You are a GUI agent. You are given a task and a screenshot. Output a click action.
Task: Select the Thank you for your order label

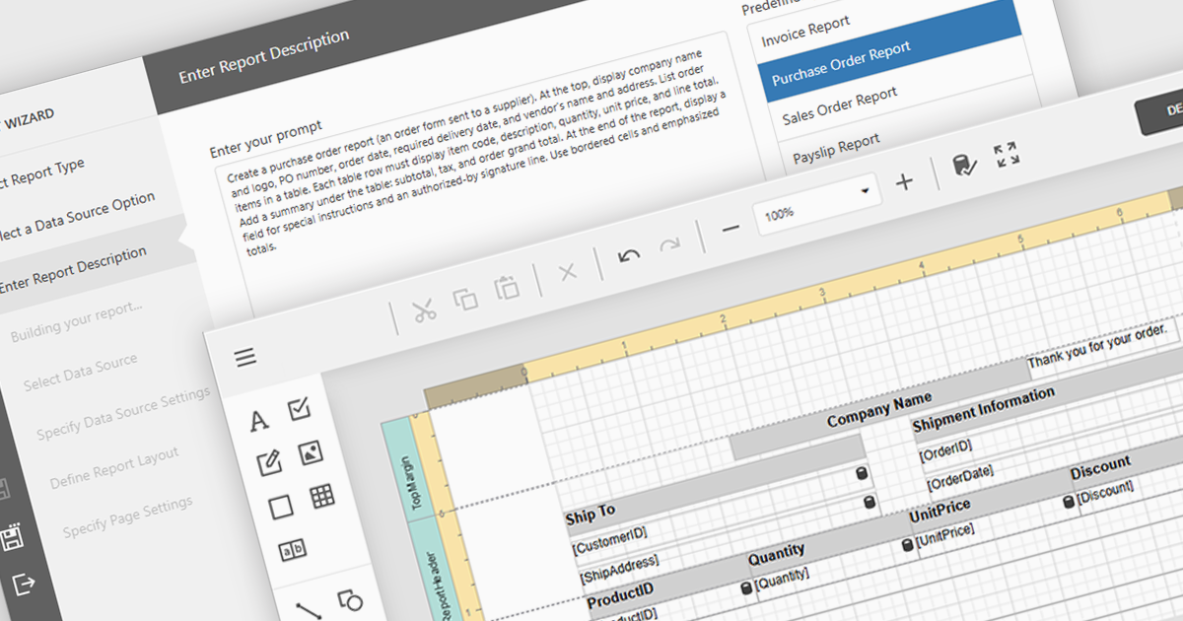point(1098,345)
